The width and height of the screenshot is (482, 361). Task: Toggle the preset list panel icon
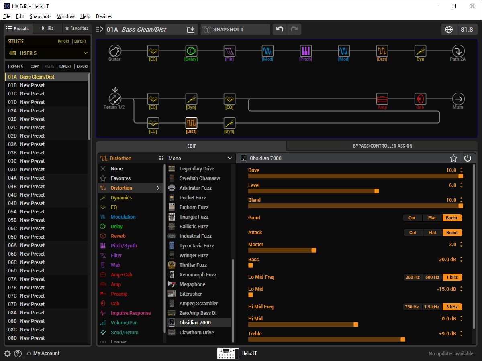pos(100,29)
